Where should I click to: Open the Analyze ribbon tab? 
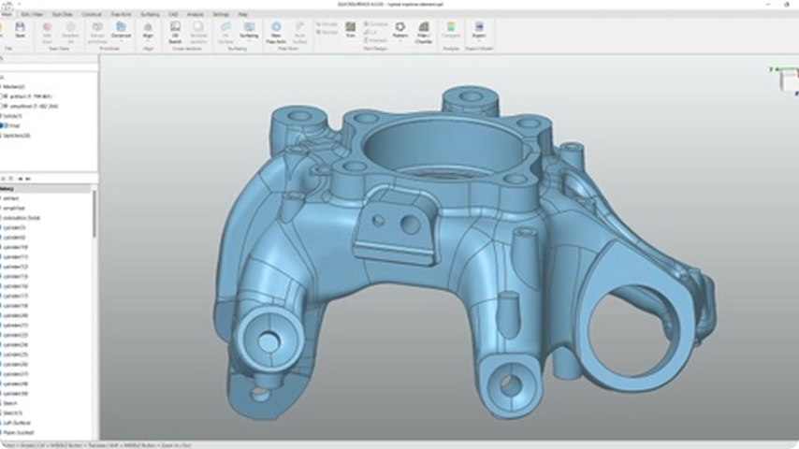195,15
